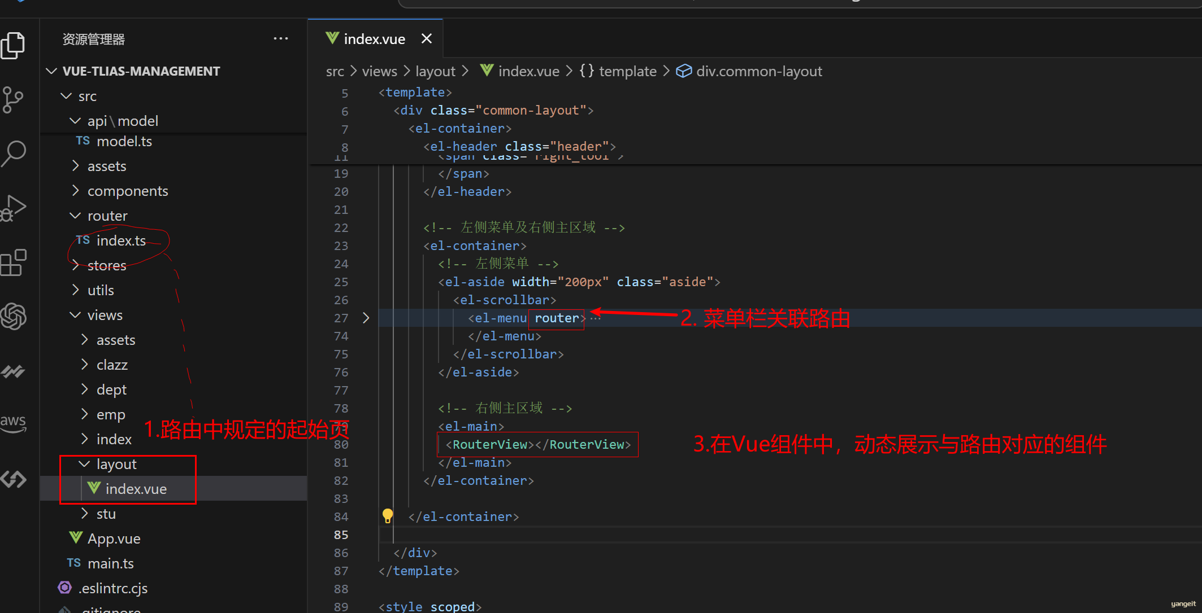This screenshot has height=613, width=1202.
Task: Click the double-checkmark extension icon in activity bar
Action: click(x=14, y=371)
